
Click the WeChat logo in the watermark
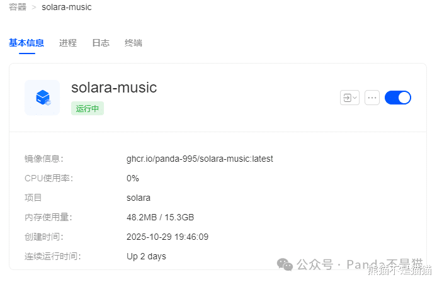tap(286, 263)
